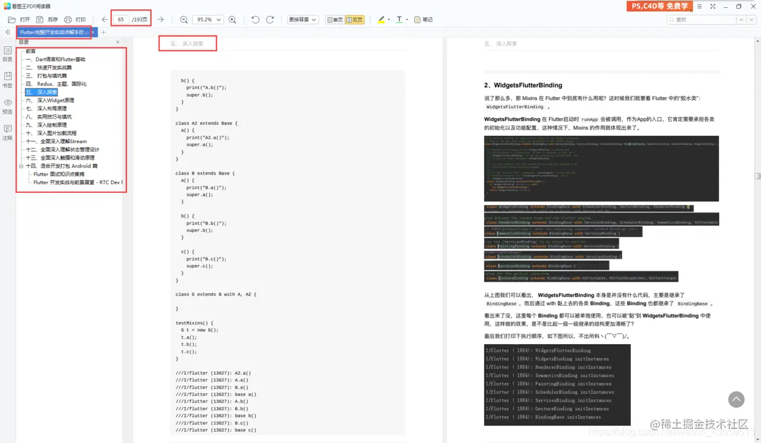Image resolution: width=761 pixels, height=443 pixels.
Task: Open the 更换背景 background dropdown
Action: click(303, 20)
